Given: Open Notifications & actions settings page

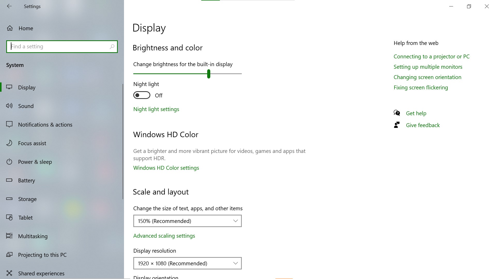Looking at the screenshot, I should click(x=45, y=125).
